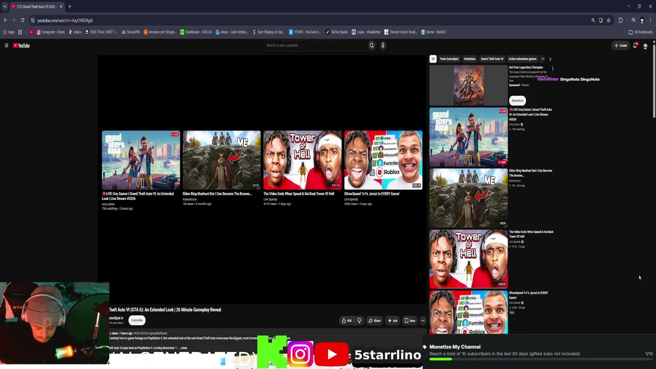Click the Share button
The image size is (656, 369).
375,321
